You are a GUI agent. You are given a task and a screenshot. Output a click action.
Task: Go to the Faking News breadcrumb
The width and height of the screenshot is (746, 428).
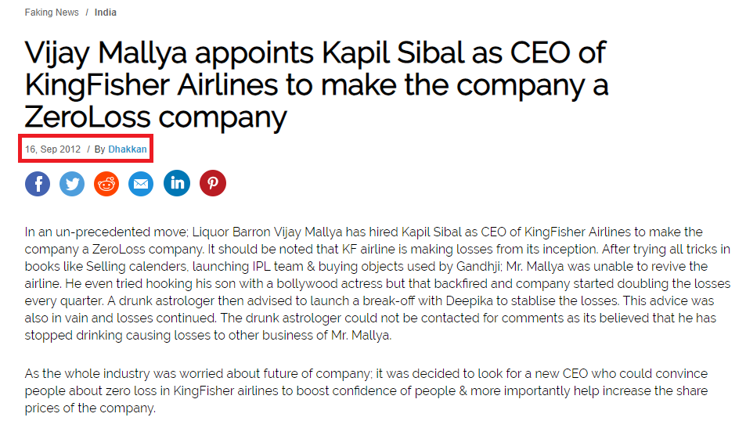click(52, 13)
